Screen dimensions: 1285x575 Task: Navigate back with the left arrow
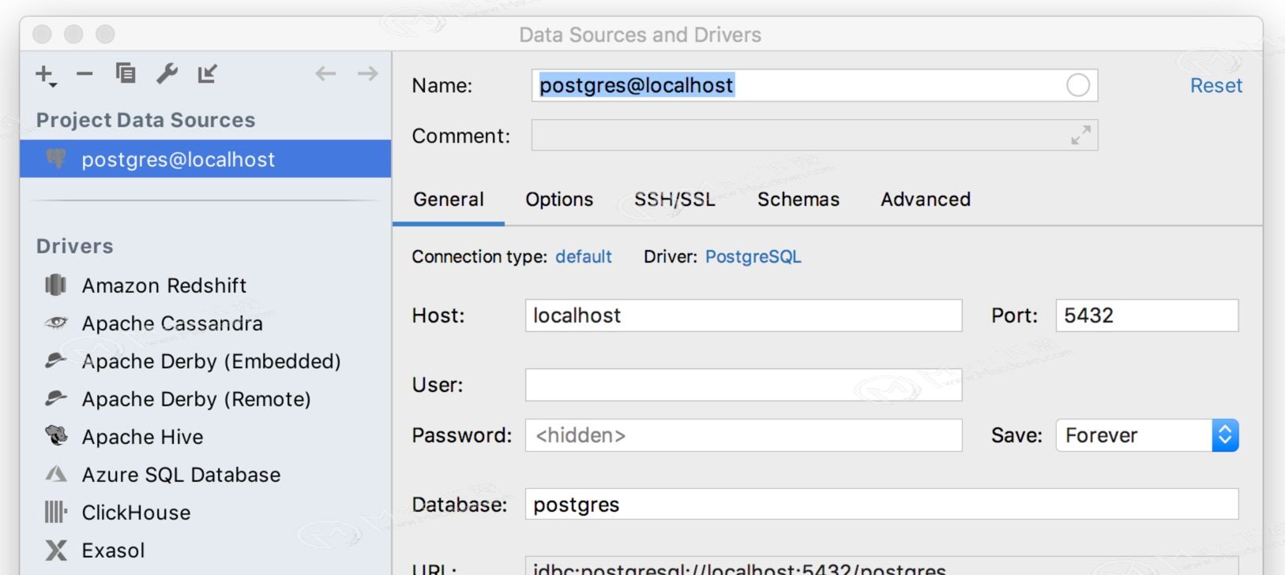pyautogui.click(x=325, y=73)
